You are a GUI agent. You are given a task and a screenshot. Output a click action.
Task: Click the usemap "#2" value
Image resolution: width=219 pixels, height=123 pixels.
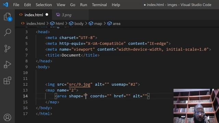[x=133, y=84]
